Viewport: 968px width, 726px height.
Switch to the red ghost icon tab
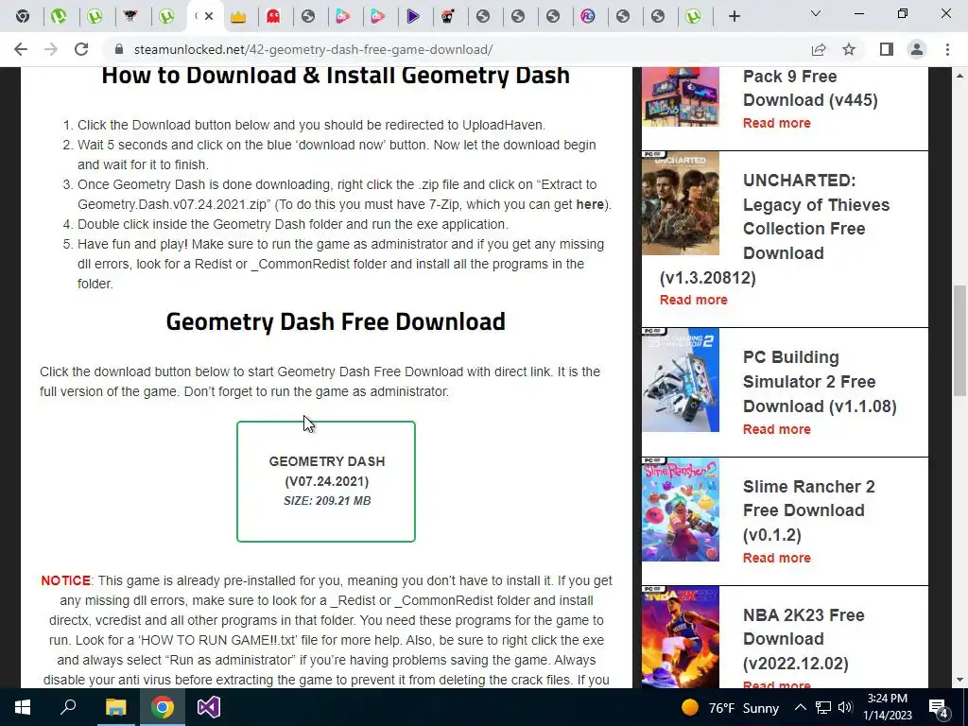273,17
